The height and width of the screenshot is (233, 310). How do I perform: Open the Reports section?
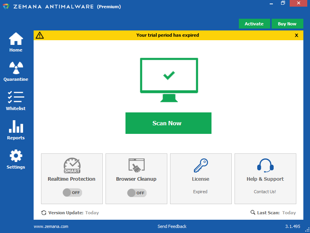16,130
